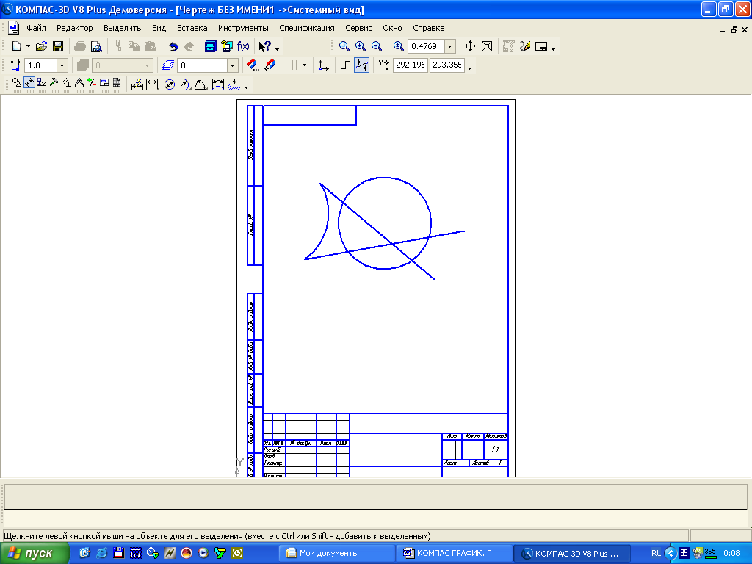Click the local coordinate system axes icon

click(323, 65)
